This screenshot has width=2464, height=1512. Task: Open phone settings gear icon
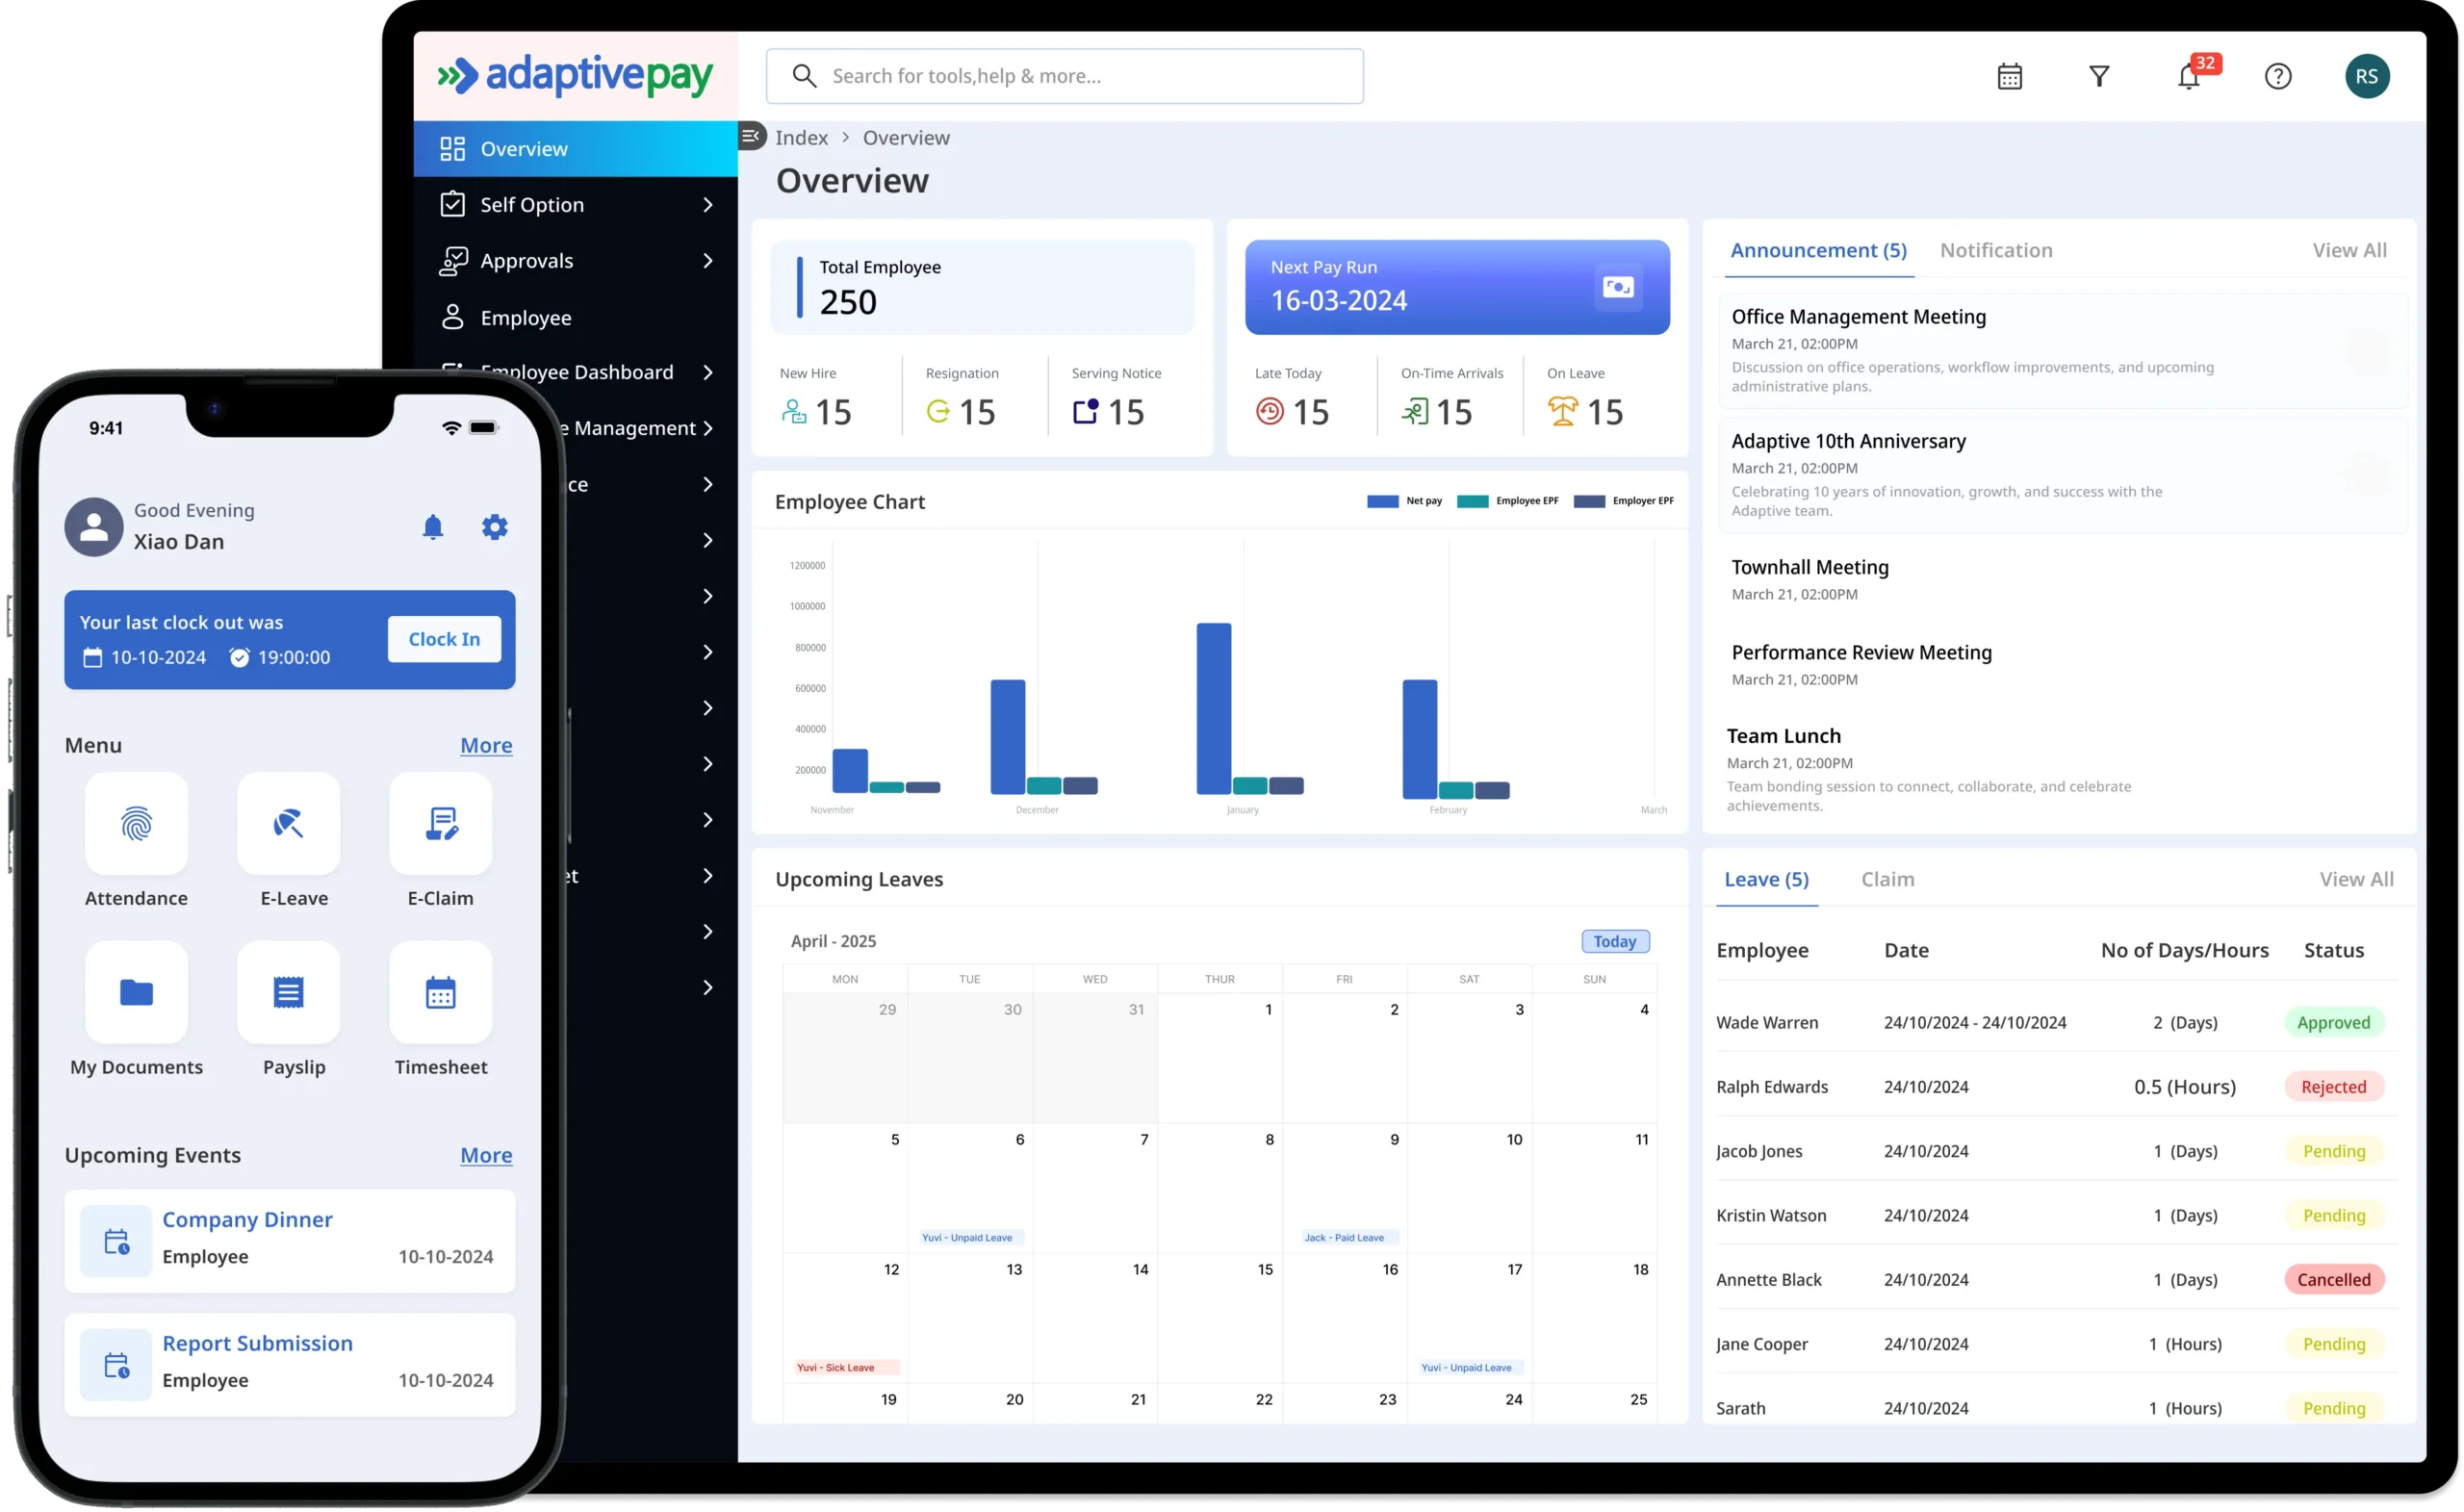tap(495, 527)
